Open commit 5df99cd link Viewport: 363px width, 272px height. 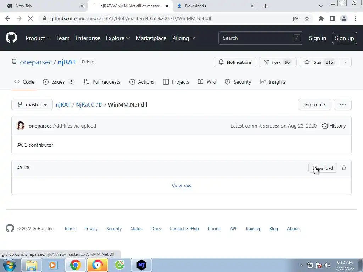pyautogui.click(x=271, y=126)
